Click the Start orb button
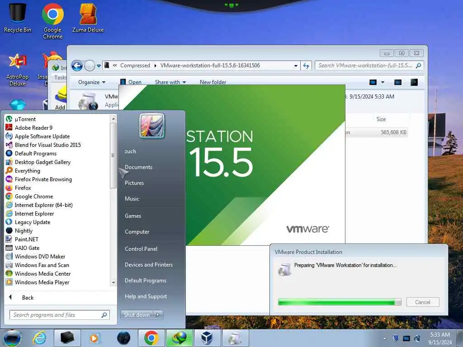This screenshot has height=347, width=463. (x=12, y=338)
